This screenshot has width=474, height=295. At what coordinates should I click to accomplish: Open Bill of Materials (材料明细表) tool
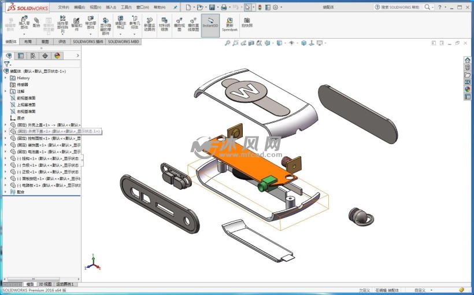coord(164,24)
